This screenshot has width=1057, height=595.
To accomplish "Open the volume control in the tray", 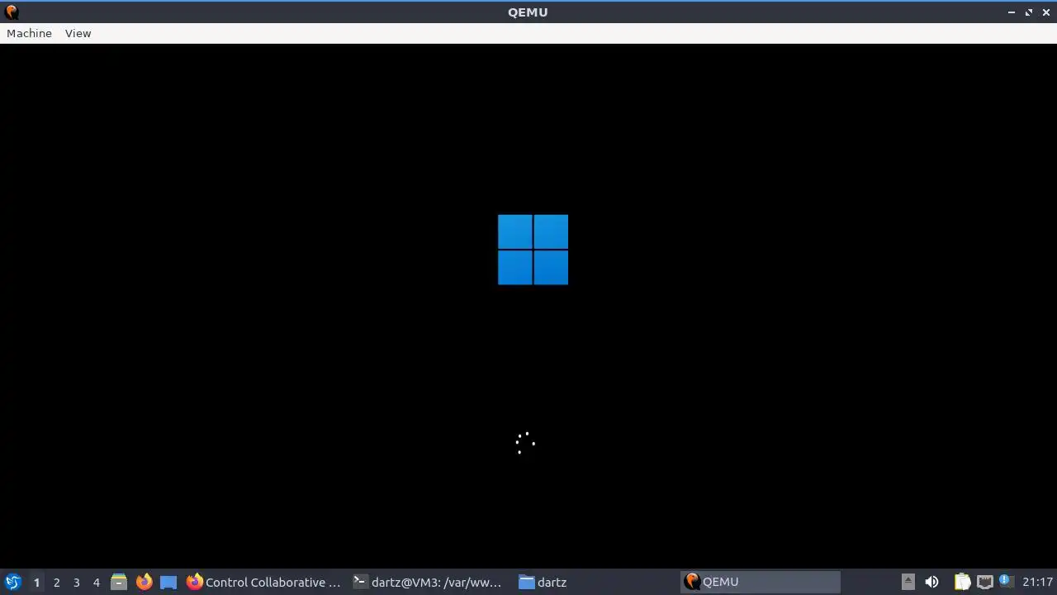I will pos(931,582).
